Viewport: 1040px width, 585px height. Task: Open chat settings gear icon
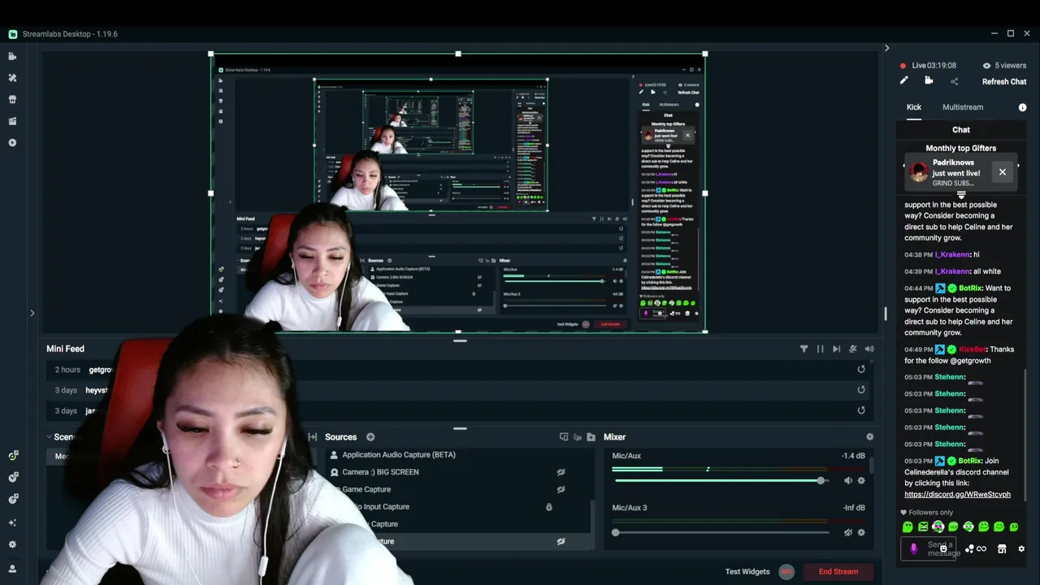click(1021, 549)
